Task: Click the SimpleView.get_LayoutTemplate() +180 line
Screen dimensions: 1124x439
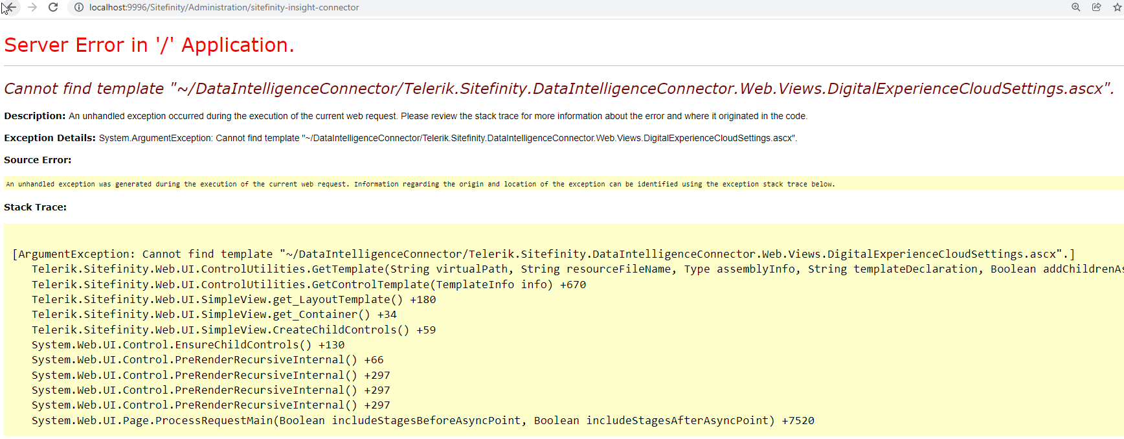Action: 234,299
